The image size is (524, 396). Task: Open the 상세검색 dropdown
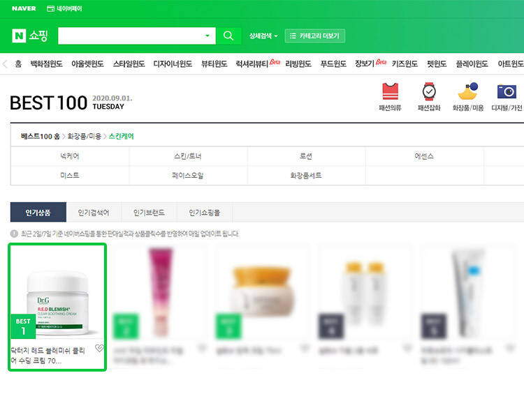pos(263,36)
